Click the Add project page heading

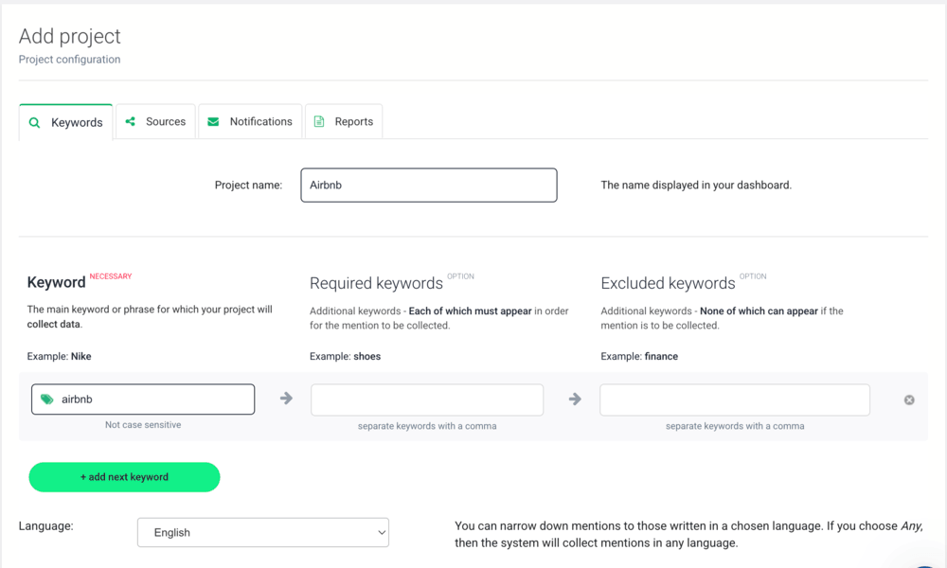[x=70, y=36]
